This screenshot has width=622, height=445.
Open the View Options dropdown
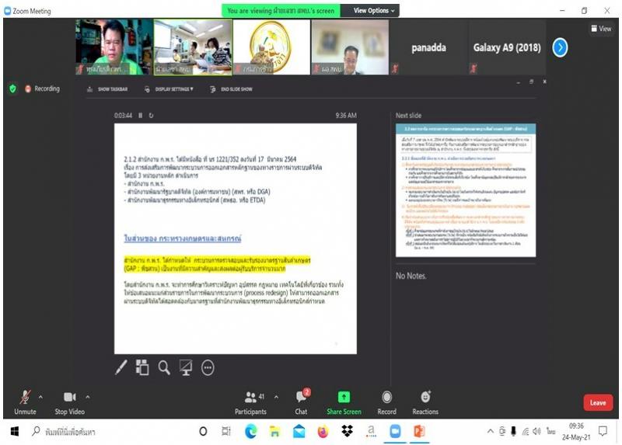pyautogui.click(x=374, y=11)
